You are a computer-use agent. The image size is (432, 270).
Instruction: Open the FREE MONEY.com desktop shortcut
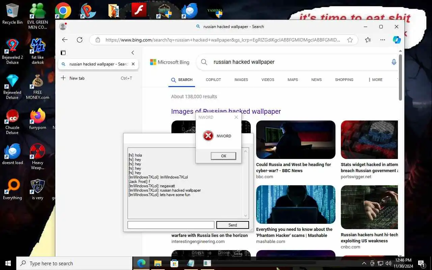tap(37, 87)
